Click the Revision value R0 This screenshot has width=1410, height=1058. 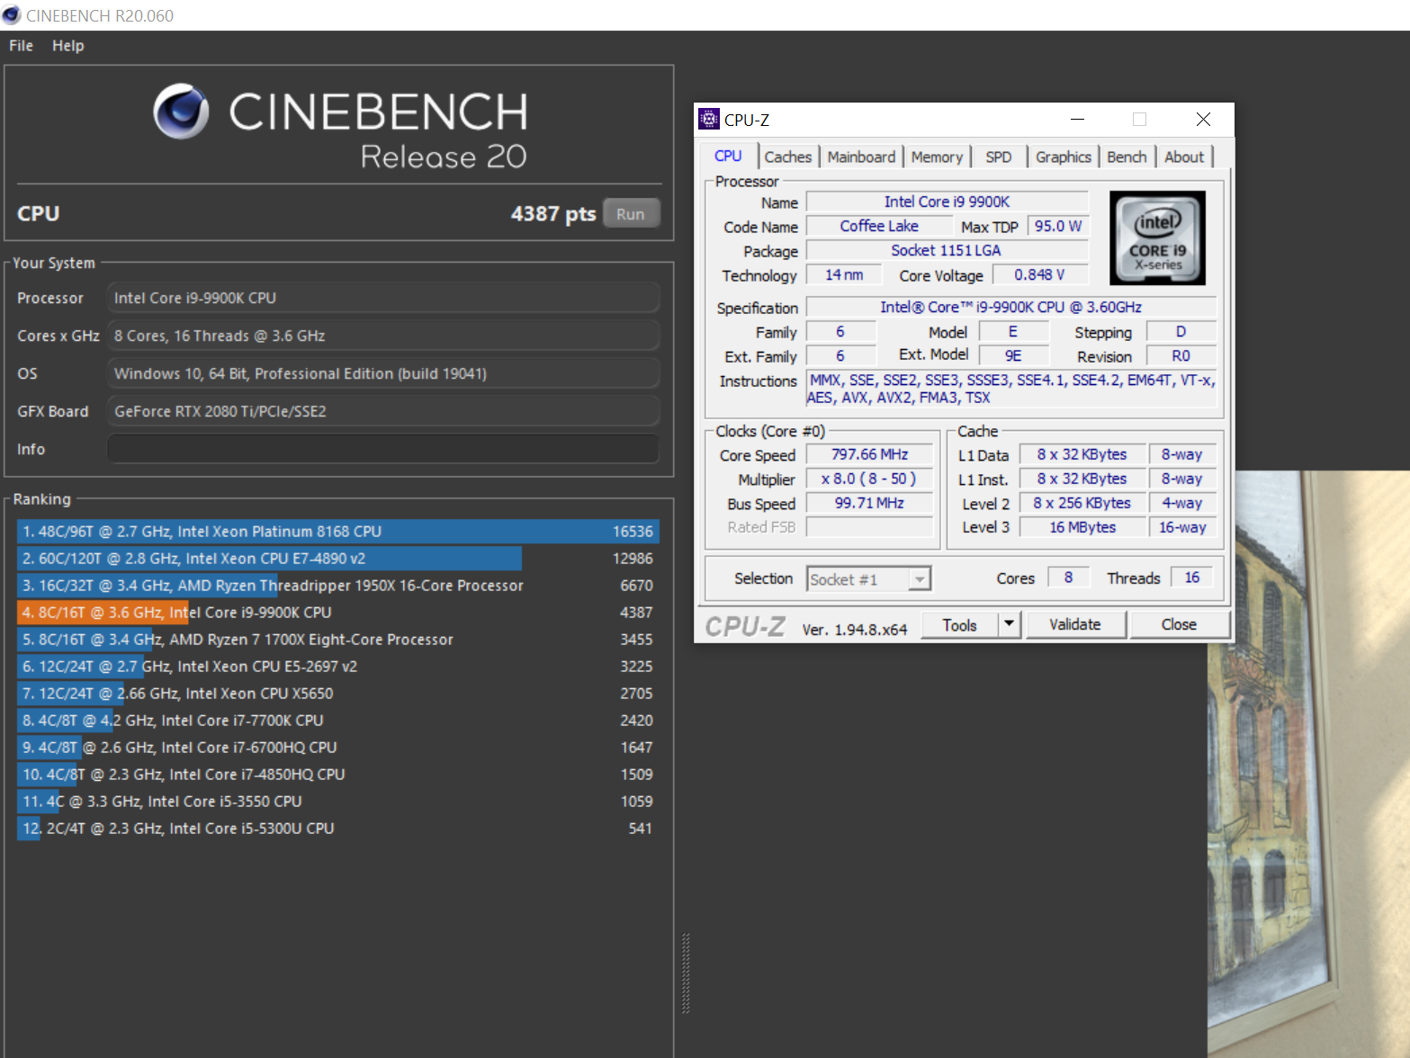click(x=1181, y=356)
